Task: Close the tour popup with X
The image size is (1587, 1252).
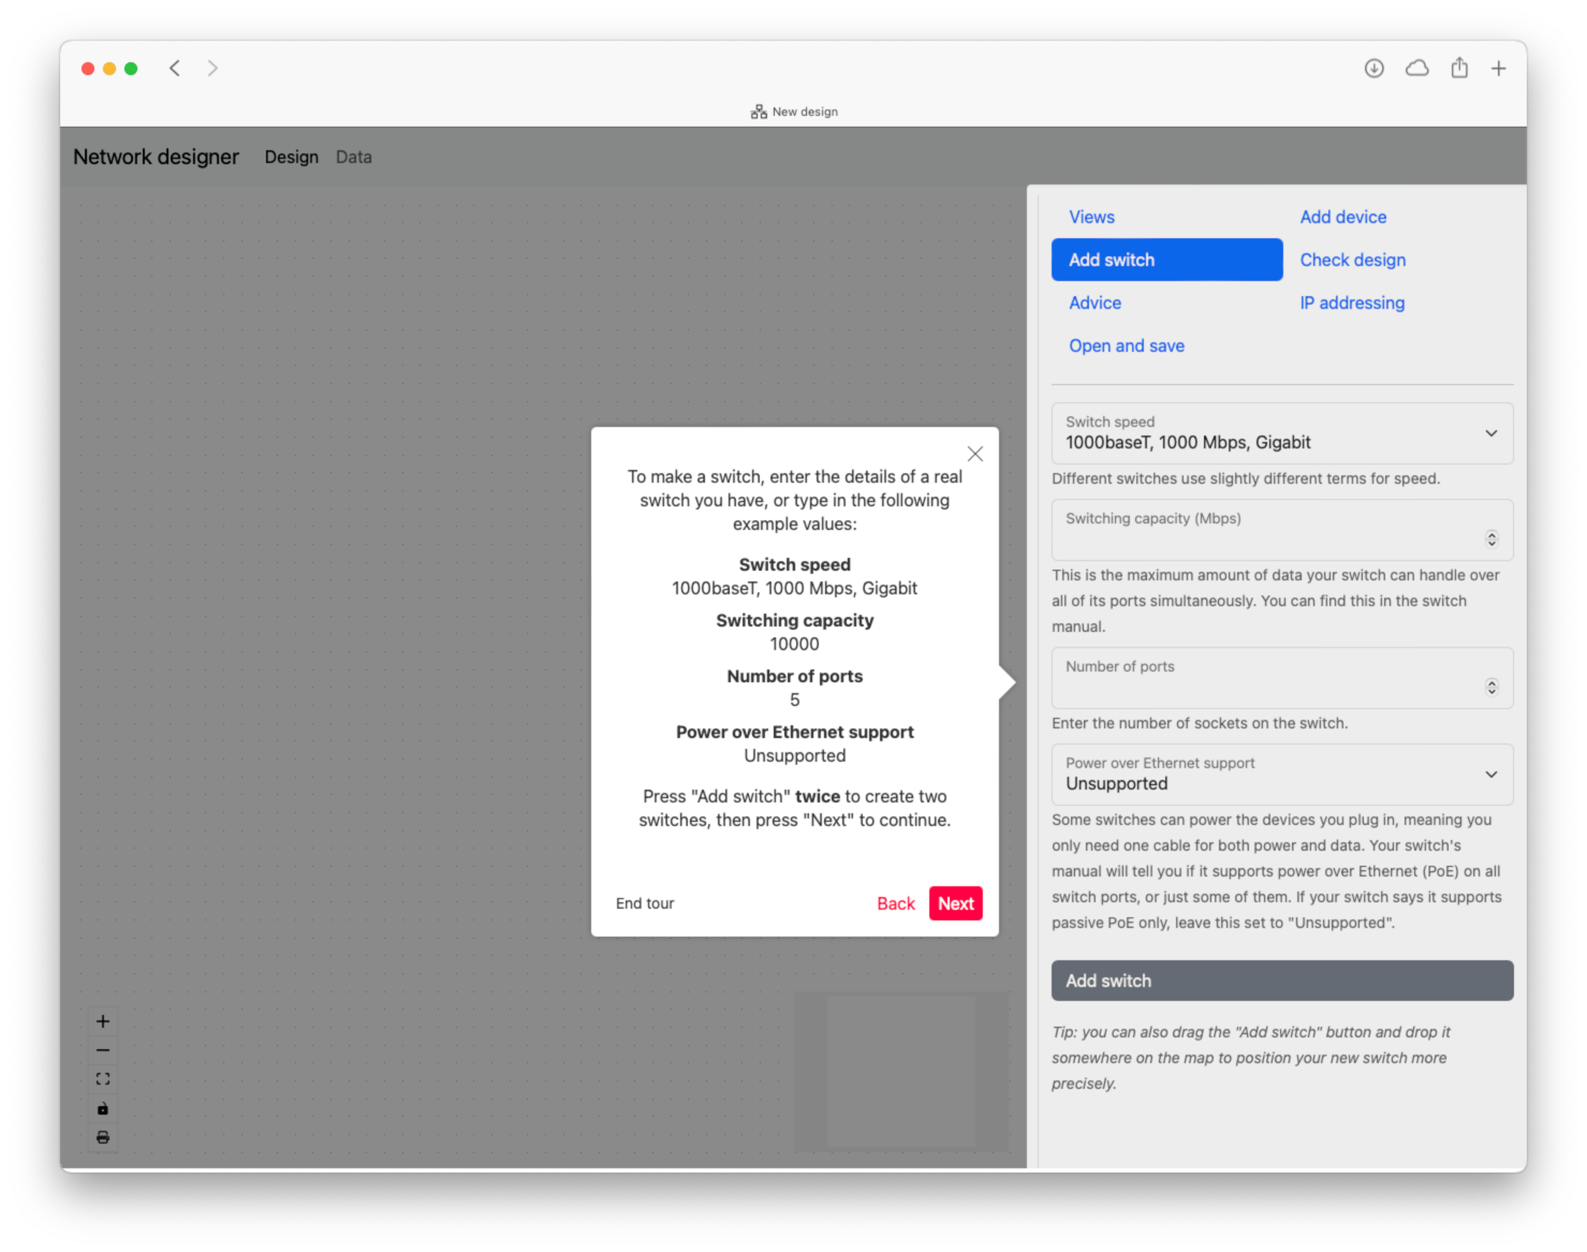Action: pos(975,454)
